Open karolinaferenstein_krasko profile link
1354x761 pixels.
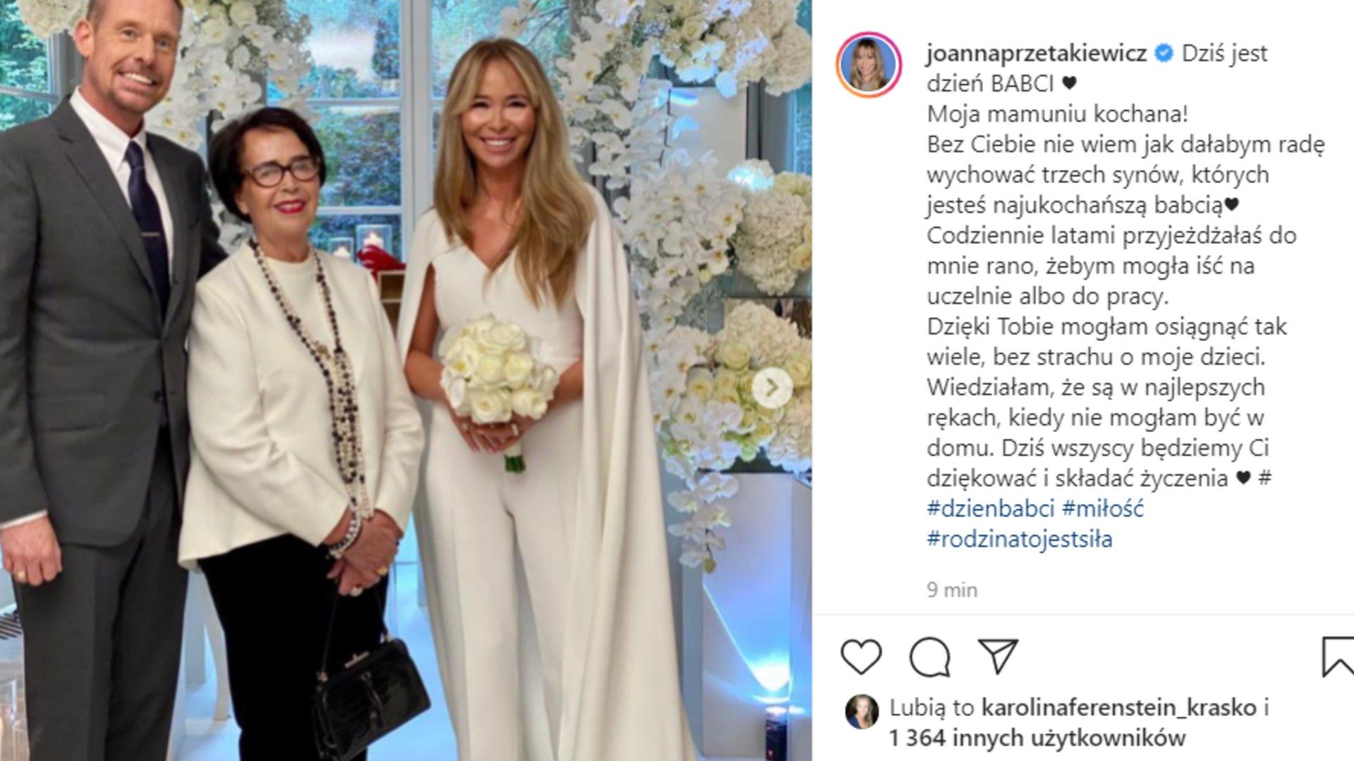(x=1118, y=707)
